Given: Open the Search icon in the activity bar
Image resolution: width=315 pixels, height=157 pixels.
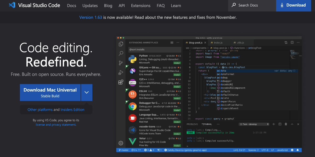Looking at the screenshot, I should 121,53.
